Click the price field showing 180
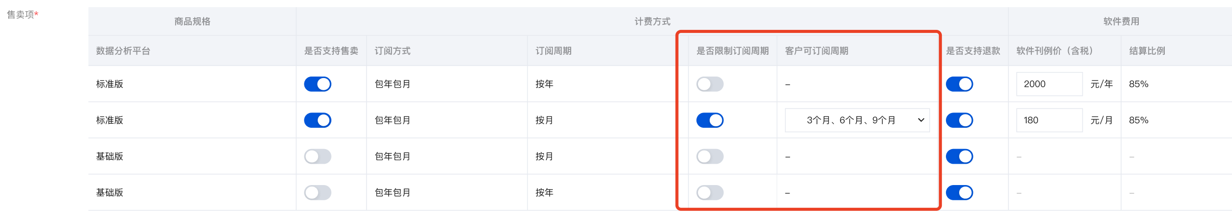Screen dimensions: 1232x218 point(1049,120)
